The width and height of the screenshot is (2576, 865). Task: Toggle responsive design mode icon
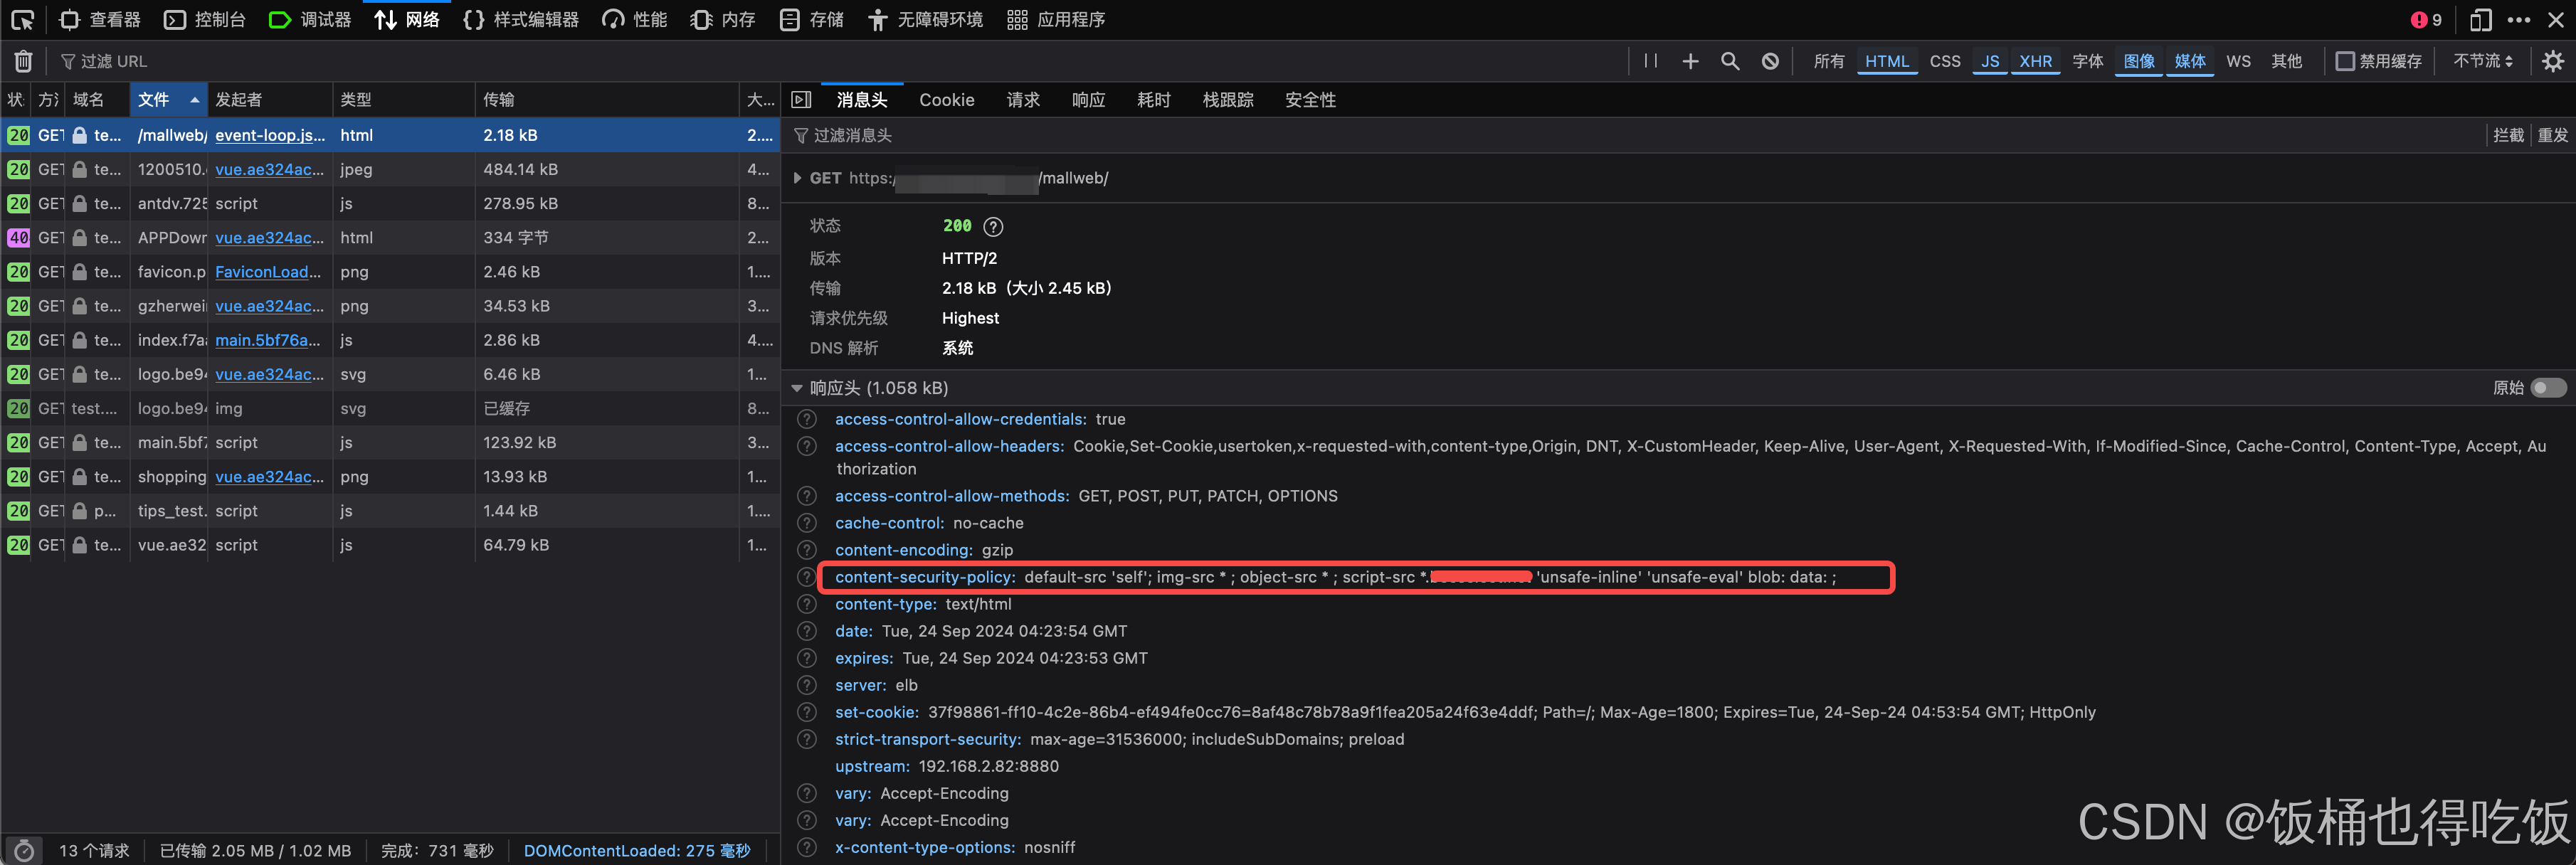(x=2480, y=19)
